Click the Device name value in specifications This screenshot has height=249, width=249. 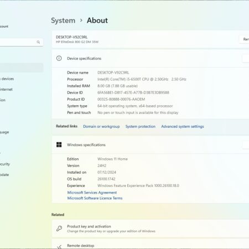pyautogui.click(x=113, y=72)
